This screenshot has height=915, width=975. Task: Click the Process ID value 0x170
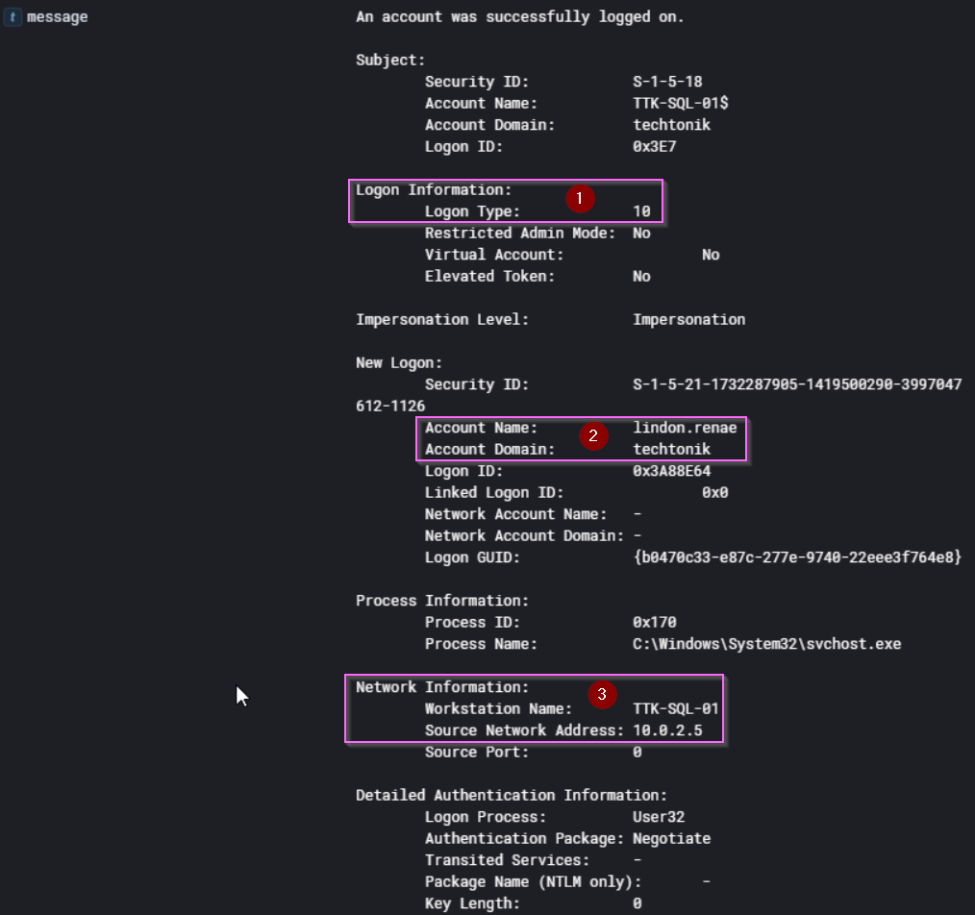coord(654,622)
